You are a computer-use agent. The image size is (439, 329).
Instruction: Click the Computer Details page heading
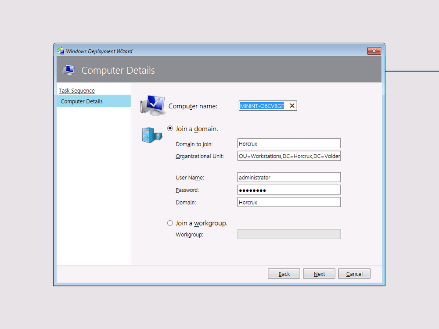118,70
